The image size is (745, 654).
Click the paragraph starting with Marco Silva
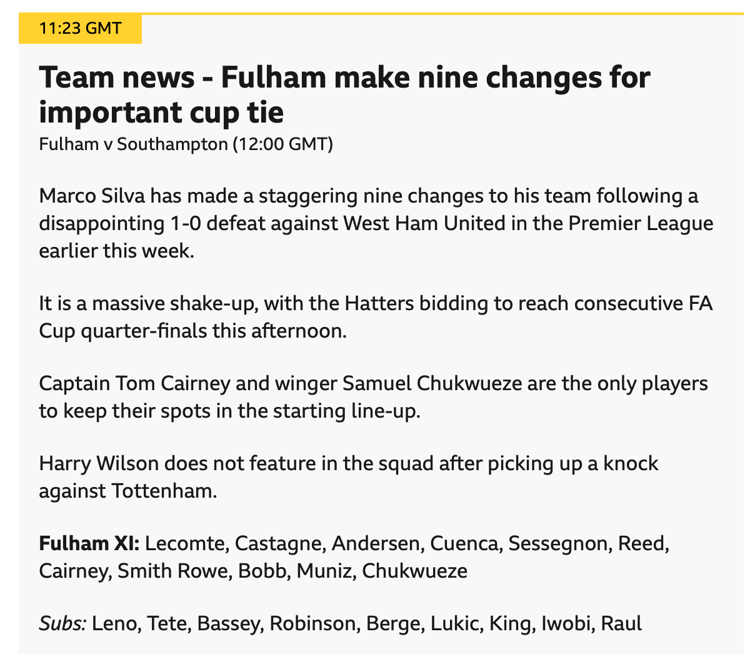point(375,223)
